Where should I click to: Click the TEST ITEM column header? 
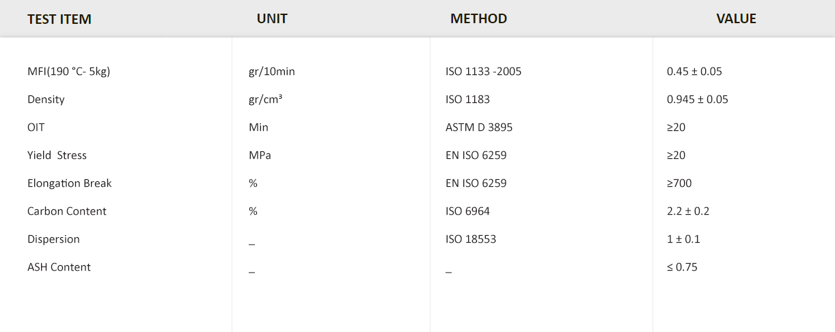click(59, 19)
